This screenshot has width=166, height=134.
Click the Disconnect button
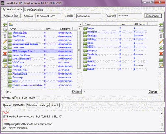point(153,16)
